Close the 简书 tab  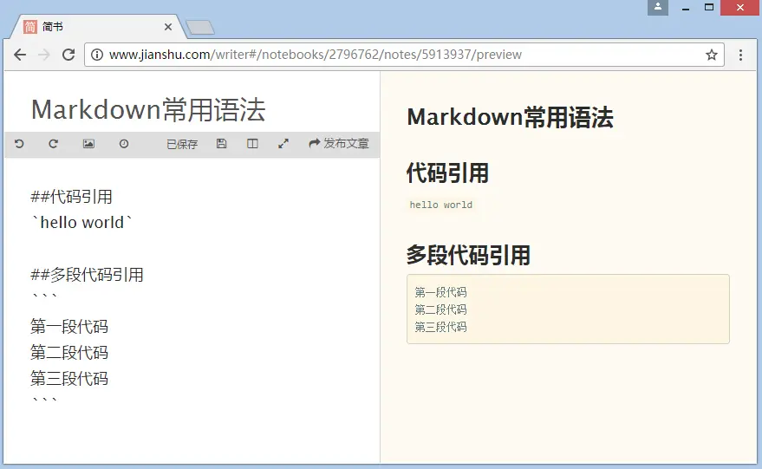pyautogui.click(x=168, y=27)
